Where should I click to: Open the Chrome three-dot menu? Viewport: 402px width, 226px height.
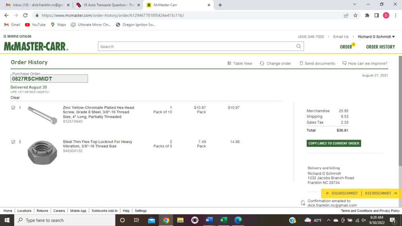click(x=395, y=15)
